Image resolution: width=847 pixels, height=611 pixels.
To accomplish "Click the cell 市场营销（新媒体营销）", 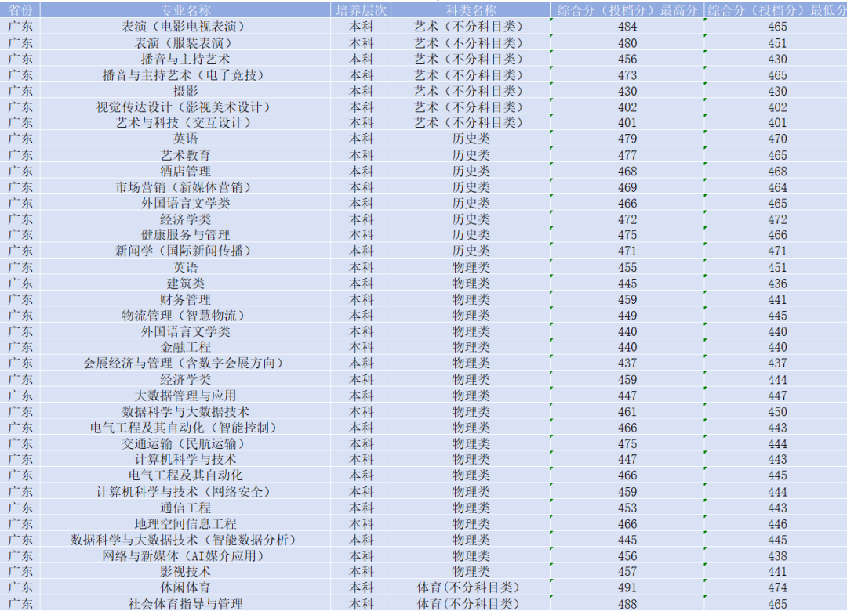I will [x=185, y=187].
